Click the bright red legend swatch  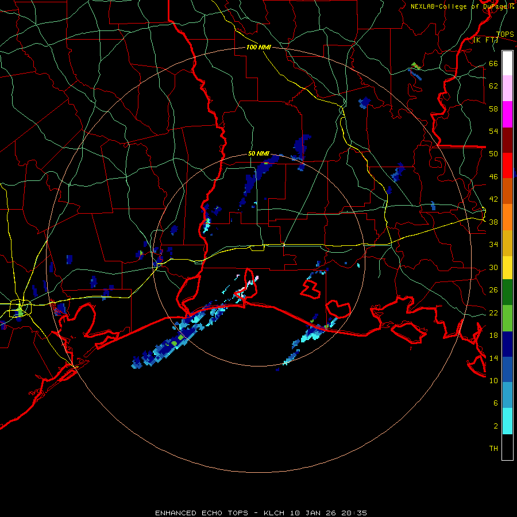pyautogui.click(x=507, y=165)
